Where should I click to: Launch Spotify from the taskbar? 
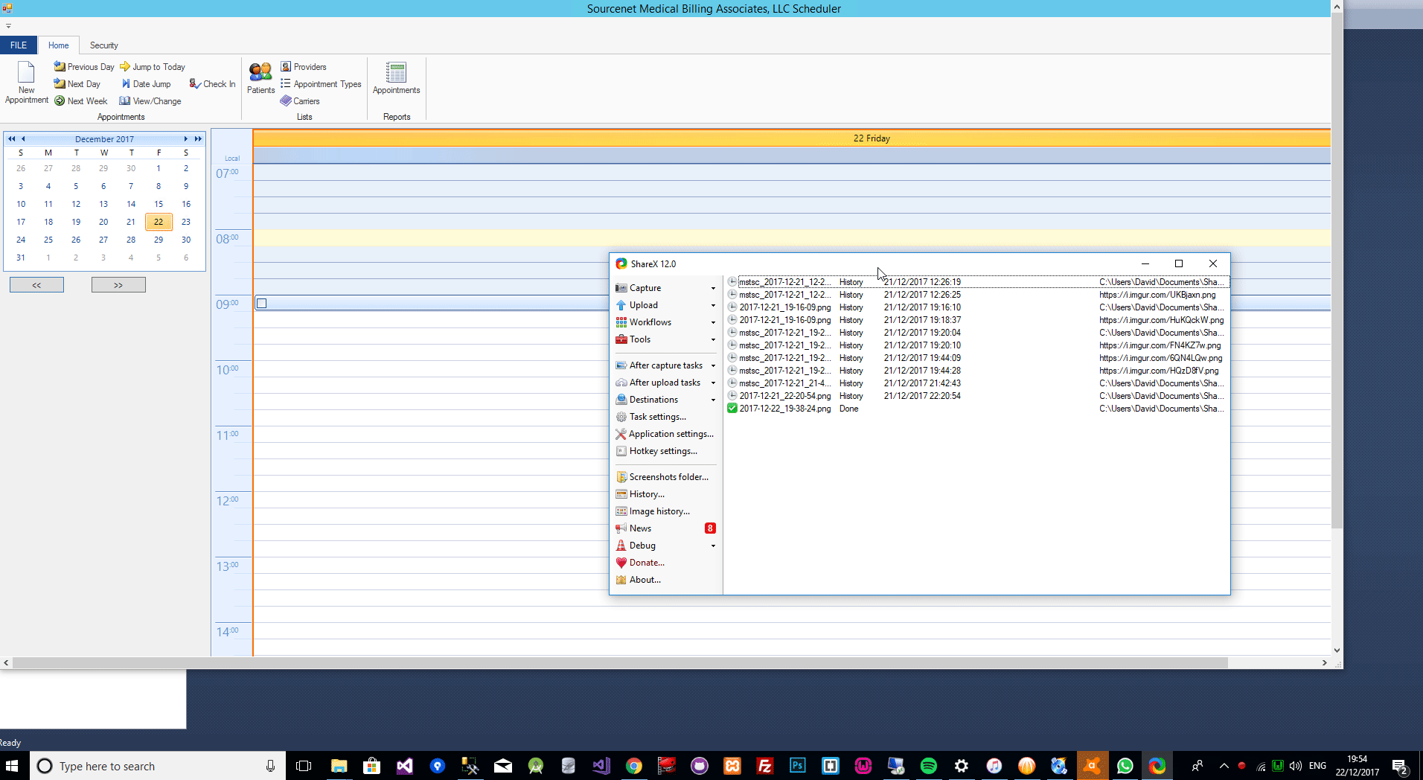click(929, 766)
